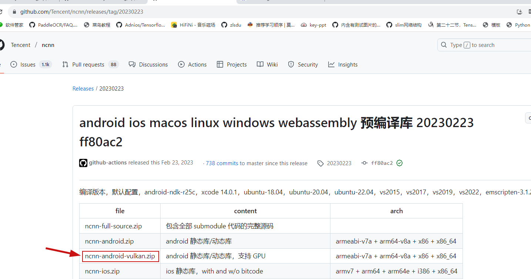Open the 738 commits link
531x279 pixels.
[222, 163]
